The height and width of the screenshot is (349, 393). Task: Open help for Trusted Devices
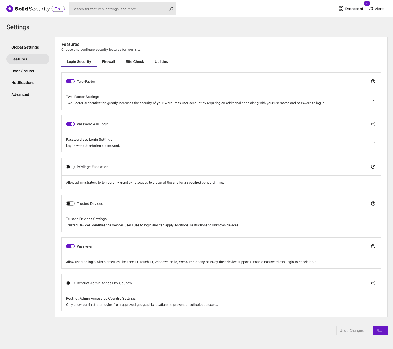tap(373, 203)
